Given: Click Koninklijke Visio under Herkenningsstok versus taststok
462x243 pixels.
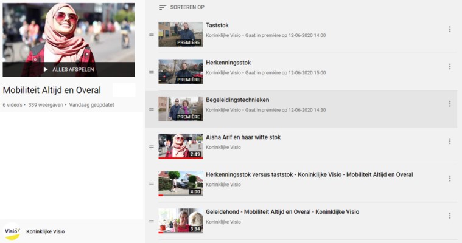Looking at the screenshot, I should click(x=223, y=185).
